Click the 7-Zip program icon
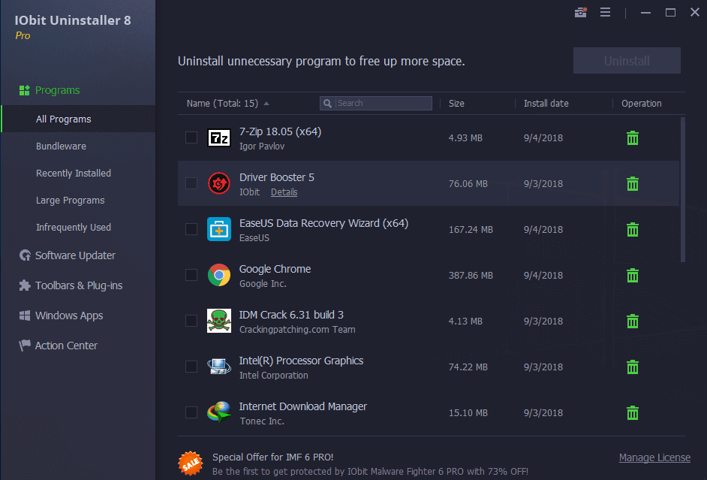Image resolution: width=707 pixels, height=480 pixels. click(219, 138)
